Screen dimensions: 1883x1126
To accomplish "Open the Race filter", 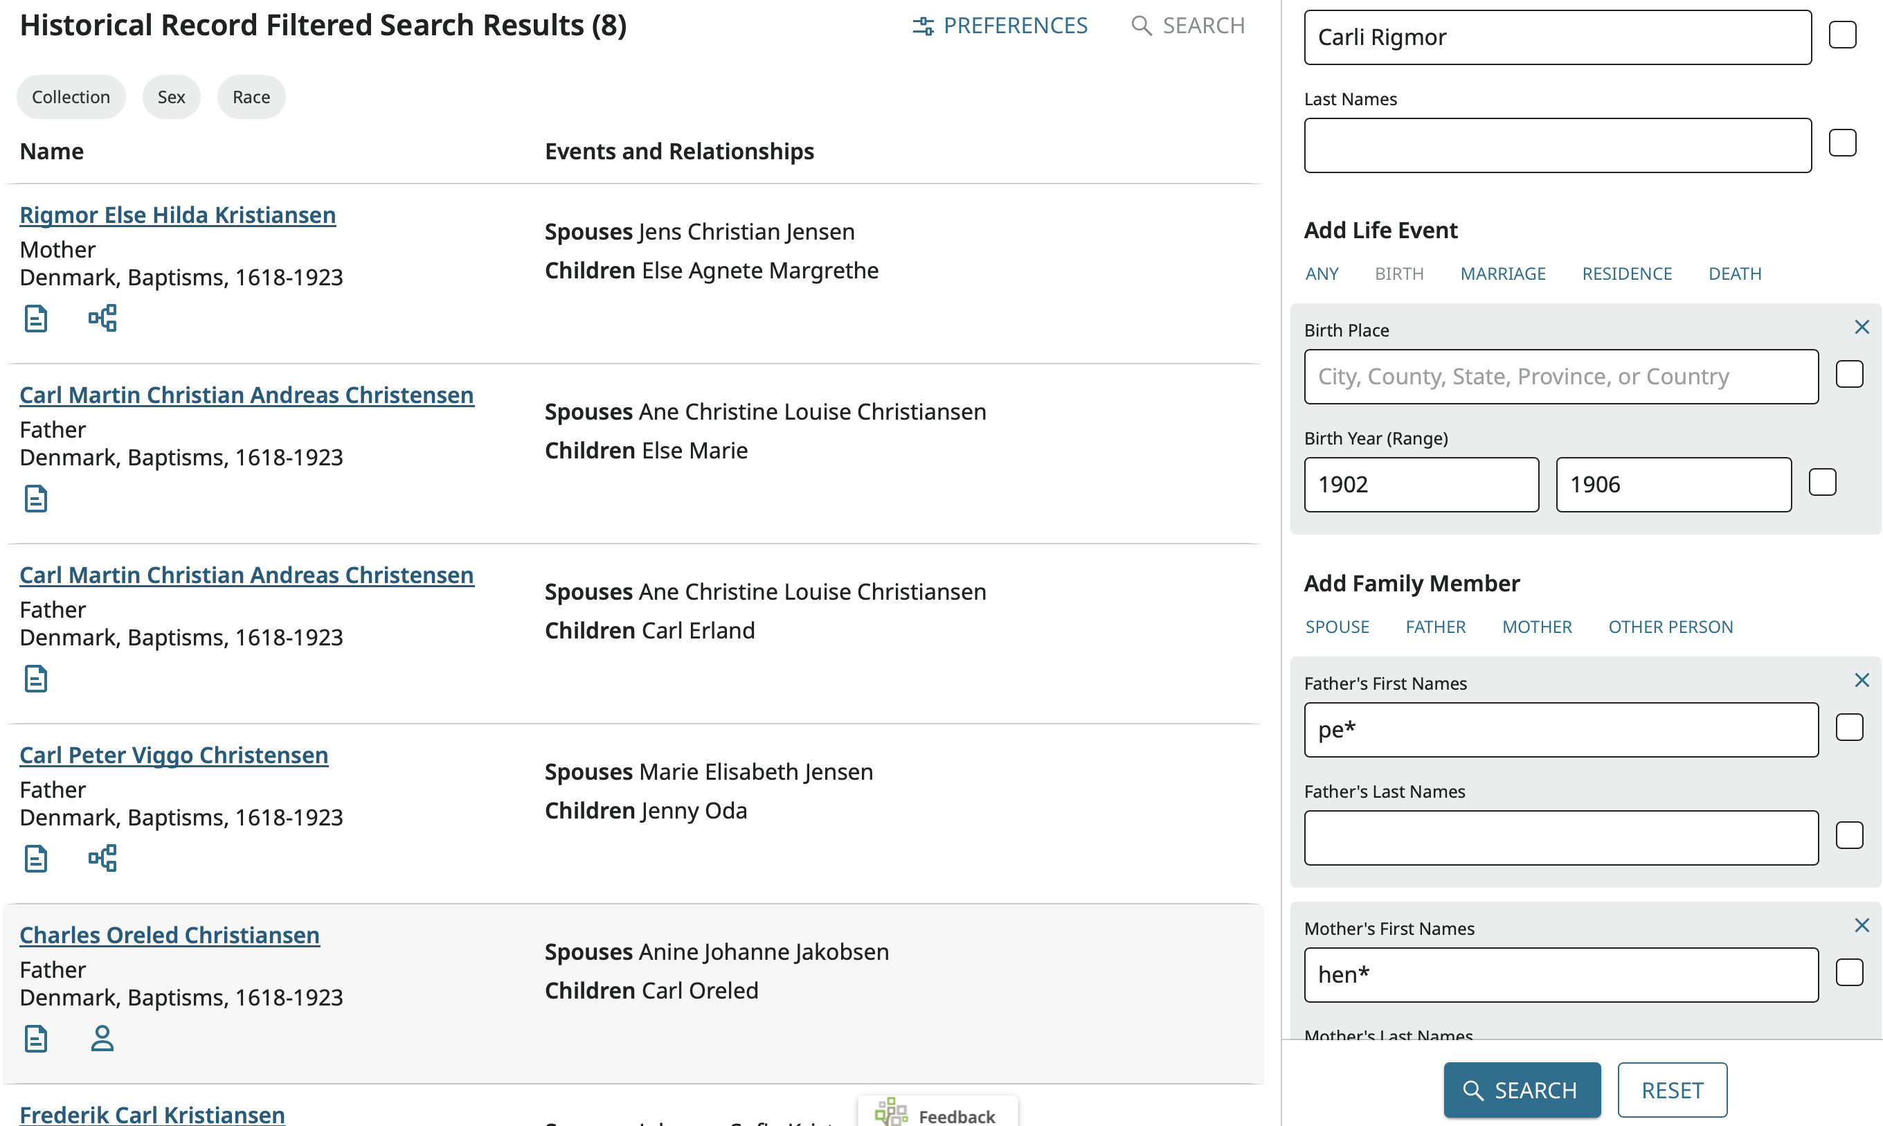I will pos(250,96).
